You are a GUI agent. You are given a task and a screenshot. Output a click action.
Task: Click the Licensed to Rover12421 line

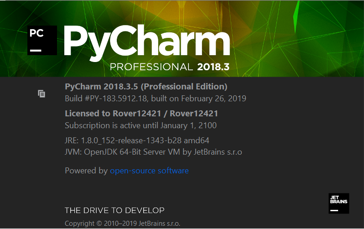tap(141, 114)
